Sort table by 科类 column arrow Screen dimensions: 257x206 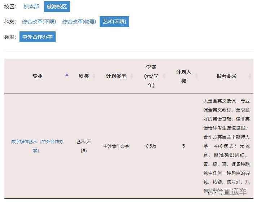94,76
